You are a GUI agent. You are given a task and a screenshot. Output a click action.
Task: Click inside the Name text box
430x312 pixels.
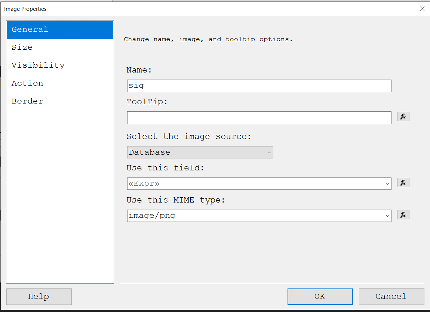click(x=259, y=86)
